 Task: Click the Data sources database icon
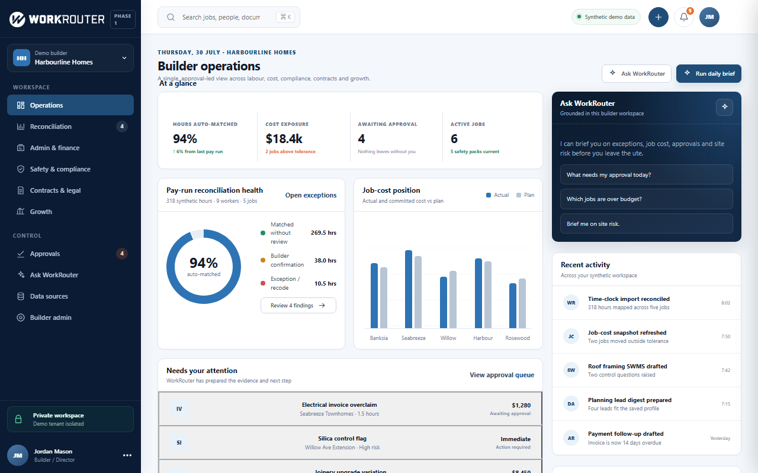21,296
